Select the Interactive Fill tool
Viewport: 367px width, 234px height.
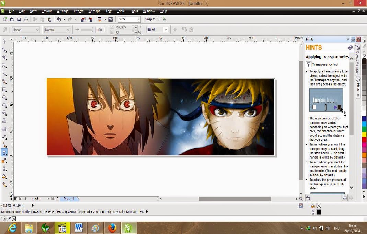click(4, 184)
